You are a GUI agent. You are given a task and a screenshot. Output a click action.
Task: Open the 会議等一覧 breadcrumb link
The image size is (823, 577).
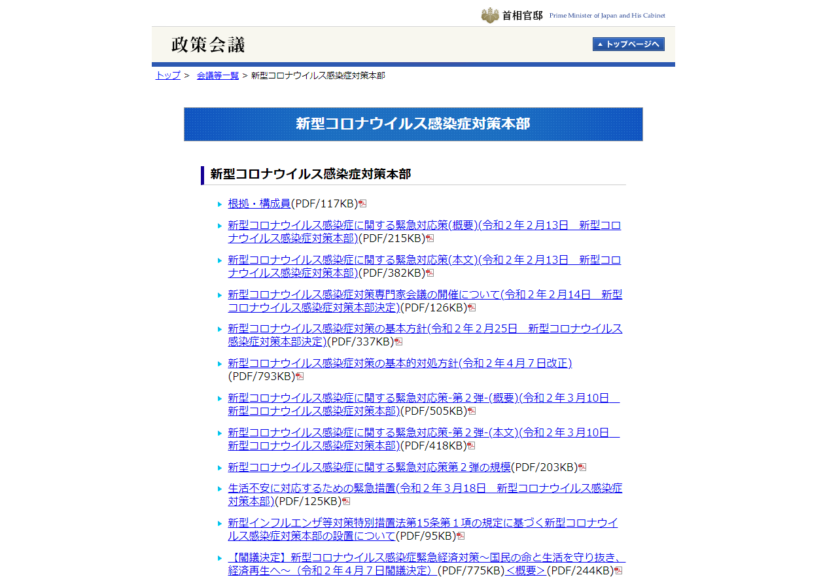(x=218, y=75)
